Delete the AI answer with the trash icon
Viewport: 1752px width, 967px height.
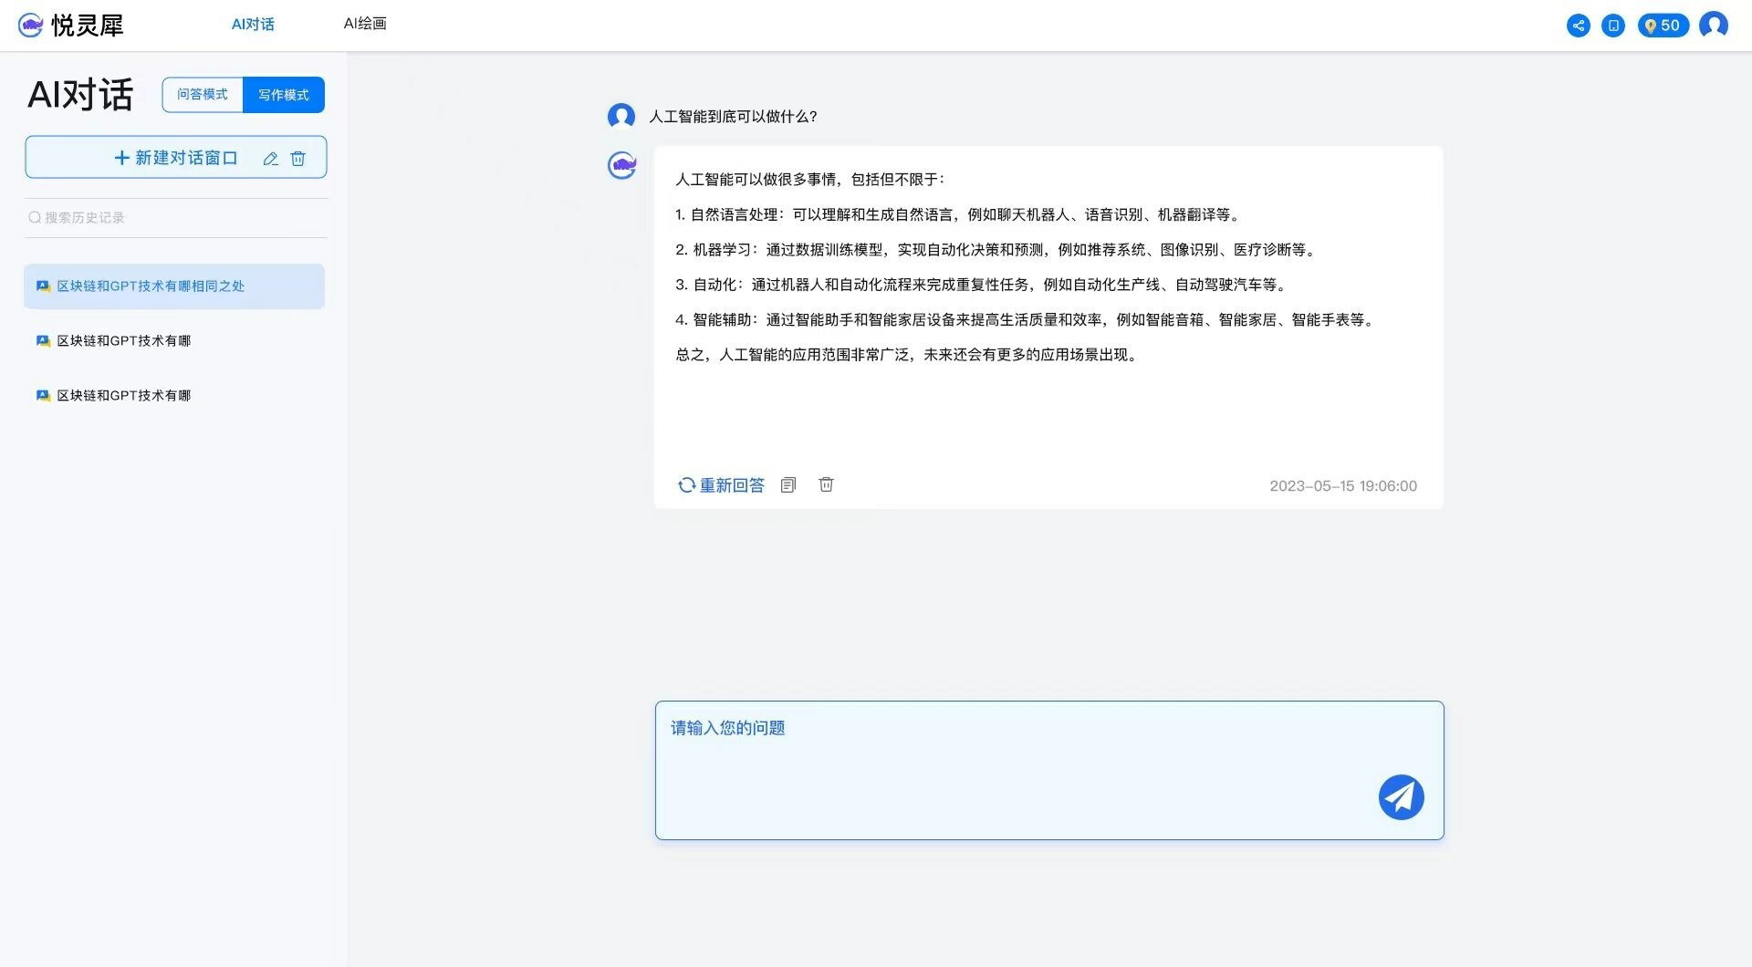tap(826, 484)
